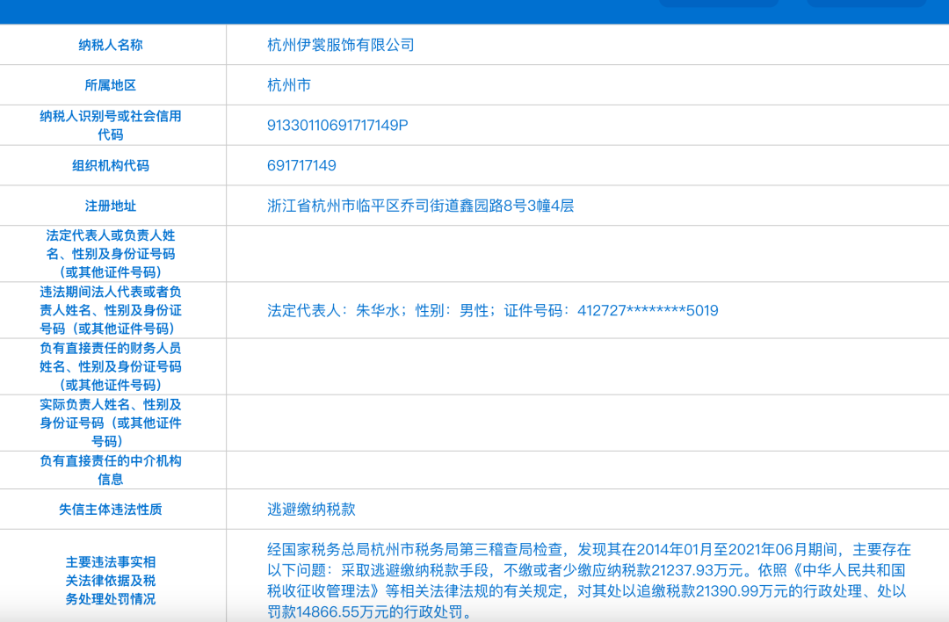The image size is (949, 622).
Task: Click the blue top navigation bar
Action: pos(351,9)
